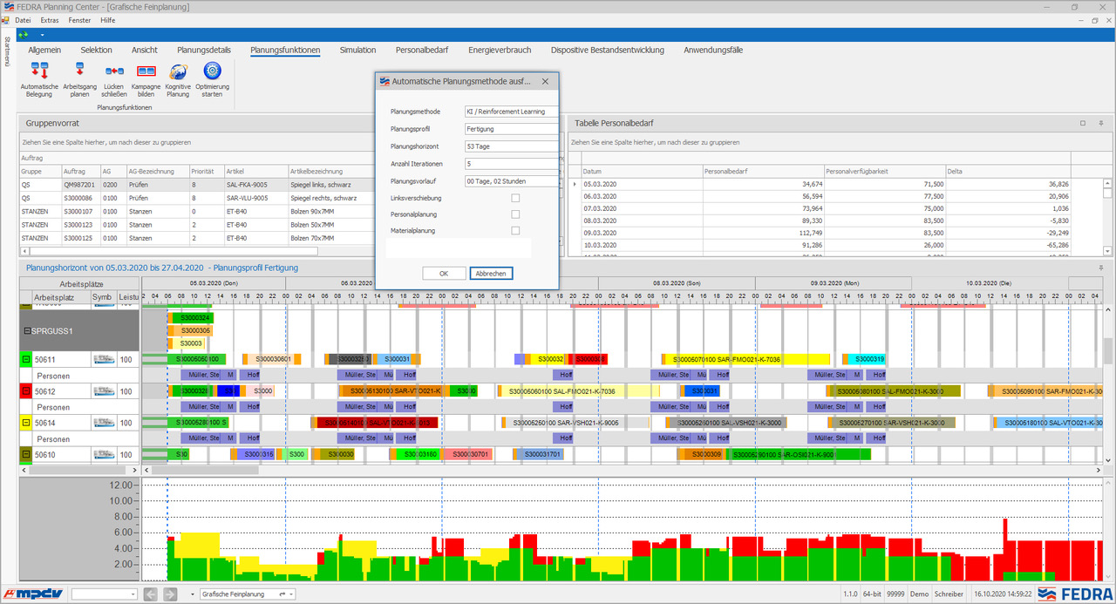1116x604 pixels.
Task: Click FEDRA logo in status bar
Action: tap(1074, 594)
